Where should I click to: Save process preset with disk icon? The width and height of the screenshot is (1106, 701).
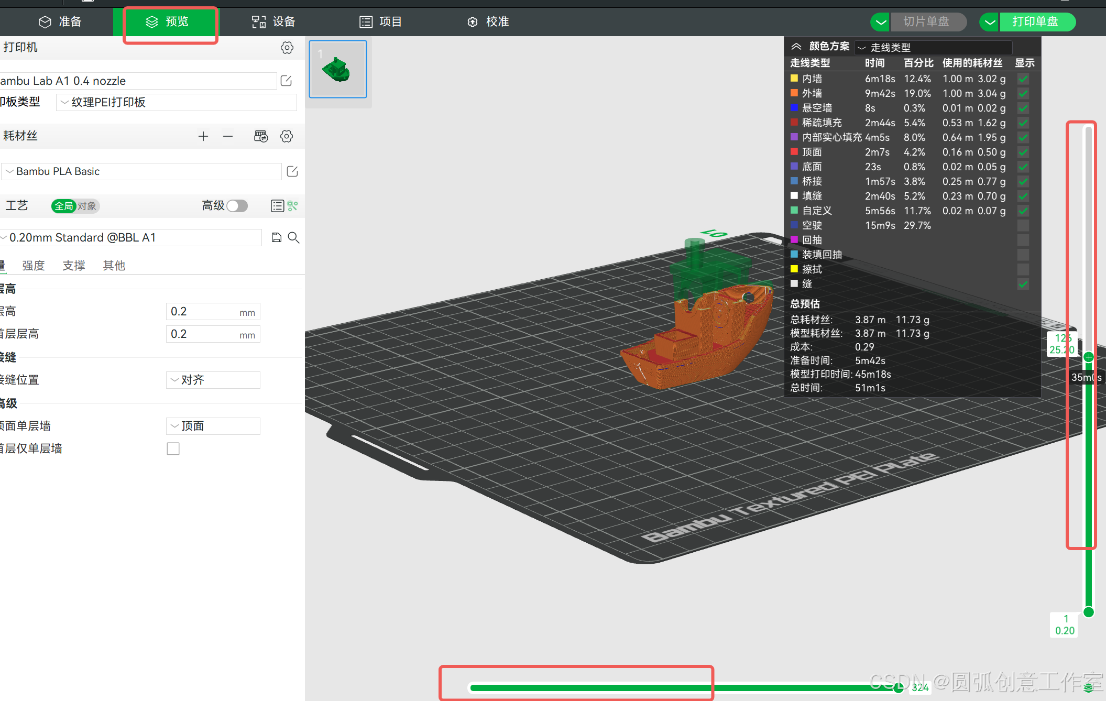pyautogui.click(x=277, y=237)
